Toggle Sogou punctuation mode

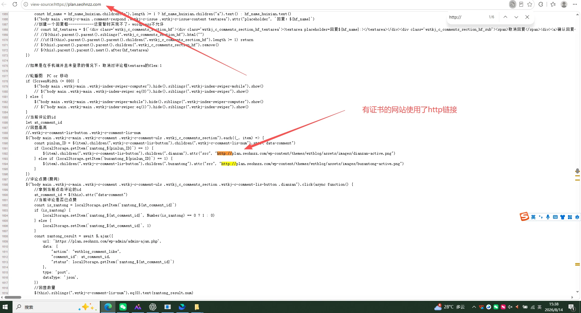[x=541, y=217]
